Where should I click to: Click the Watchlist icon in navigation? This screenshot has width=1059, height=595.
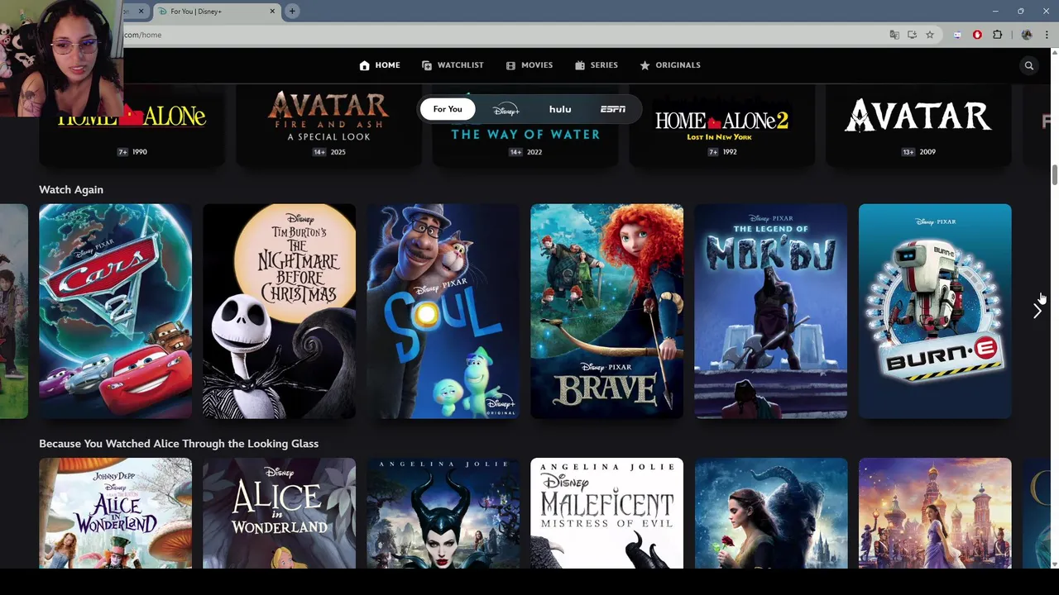pos(427,65)
